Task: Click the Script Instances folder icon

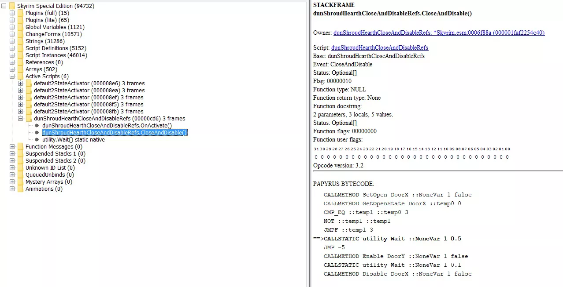Action: (x=20, y=55)
